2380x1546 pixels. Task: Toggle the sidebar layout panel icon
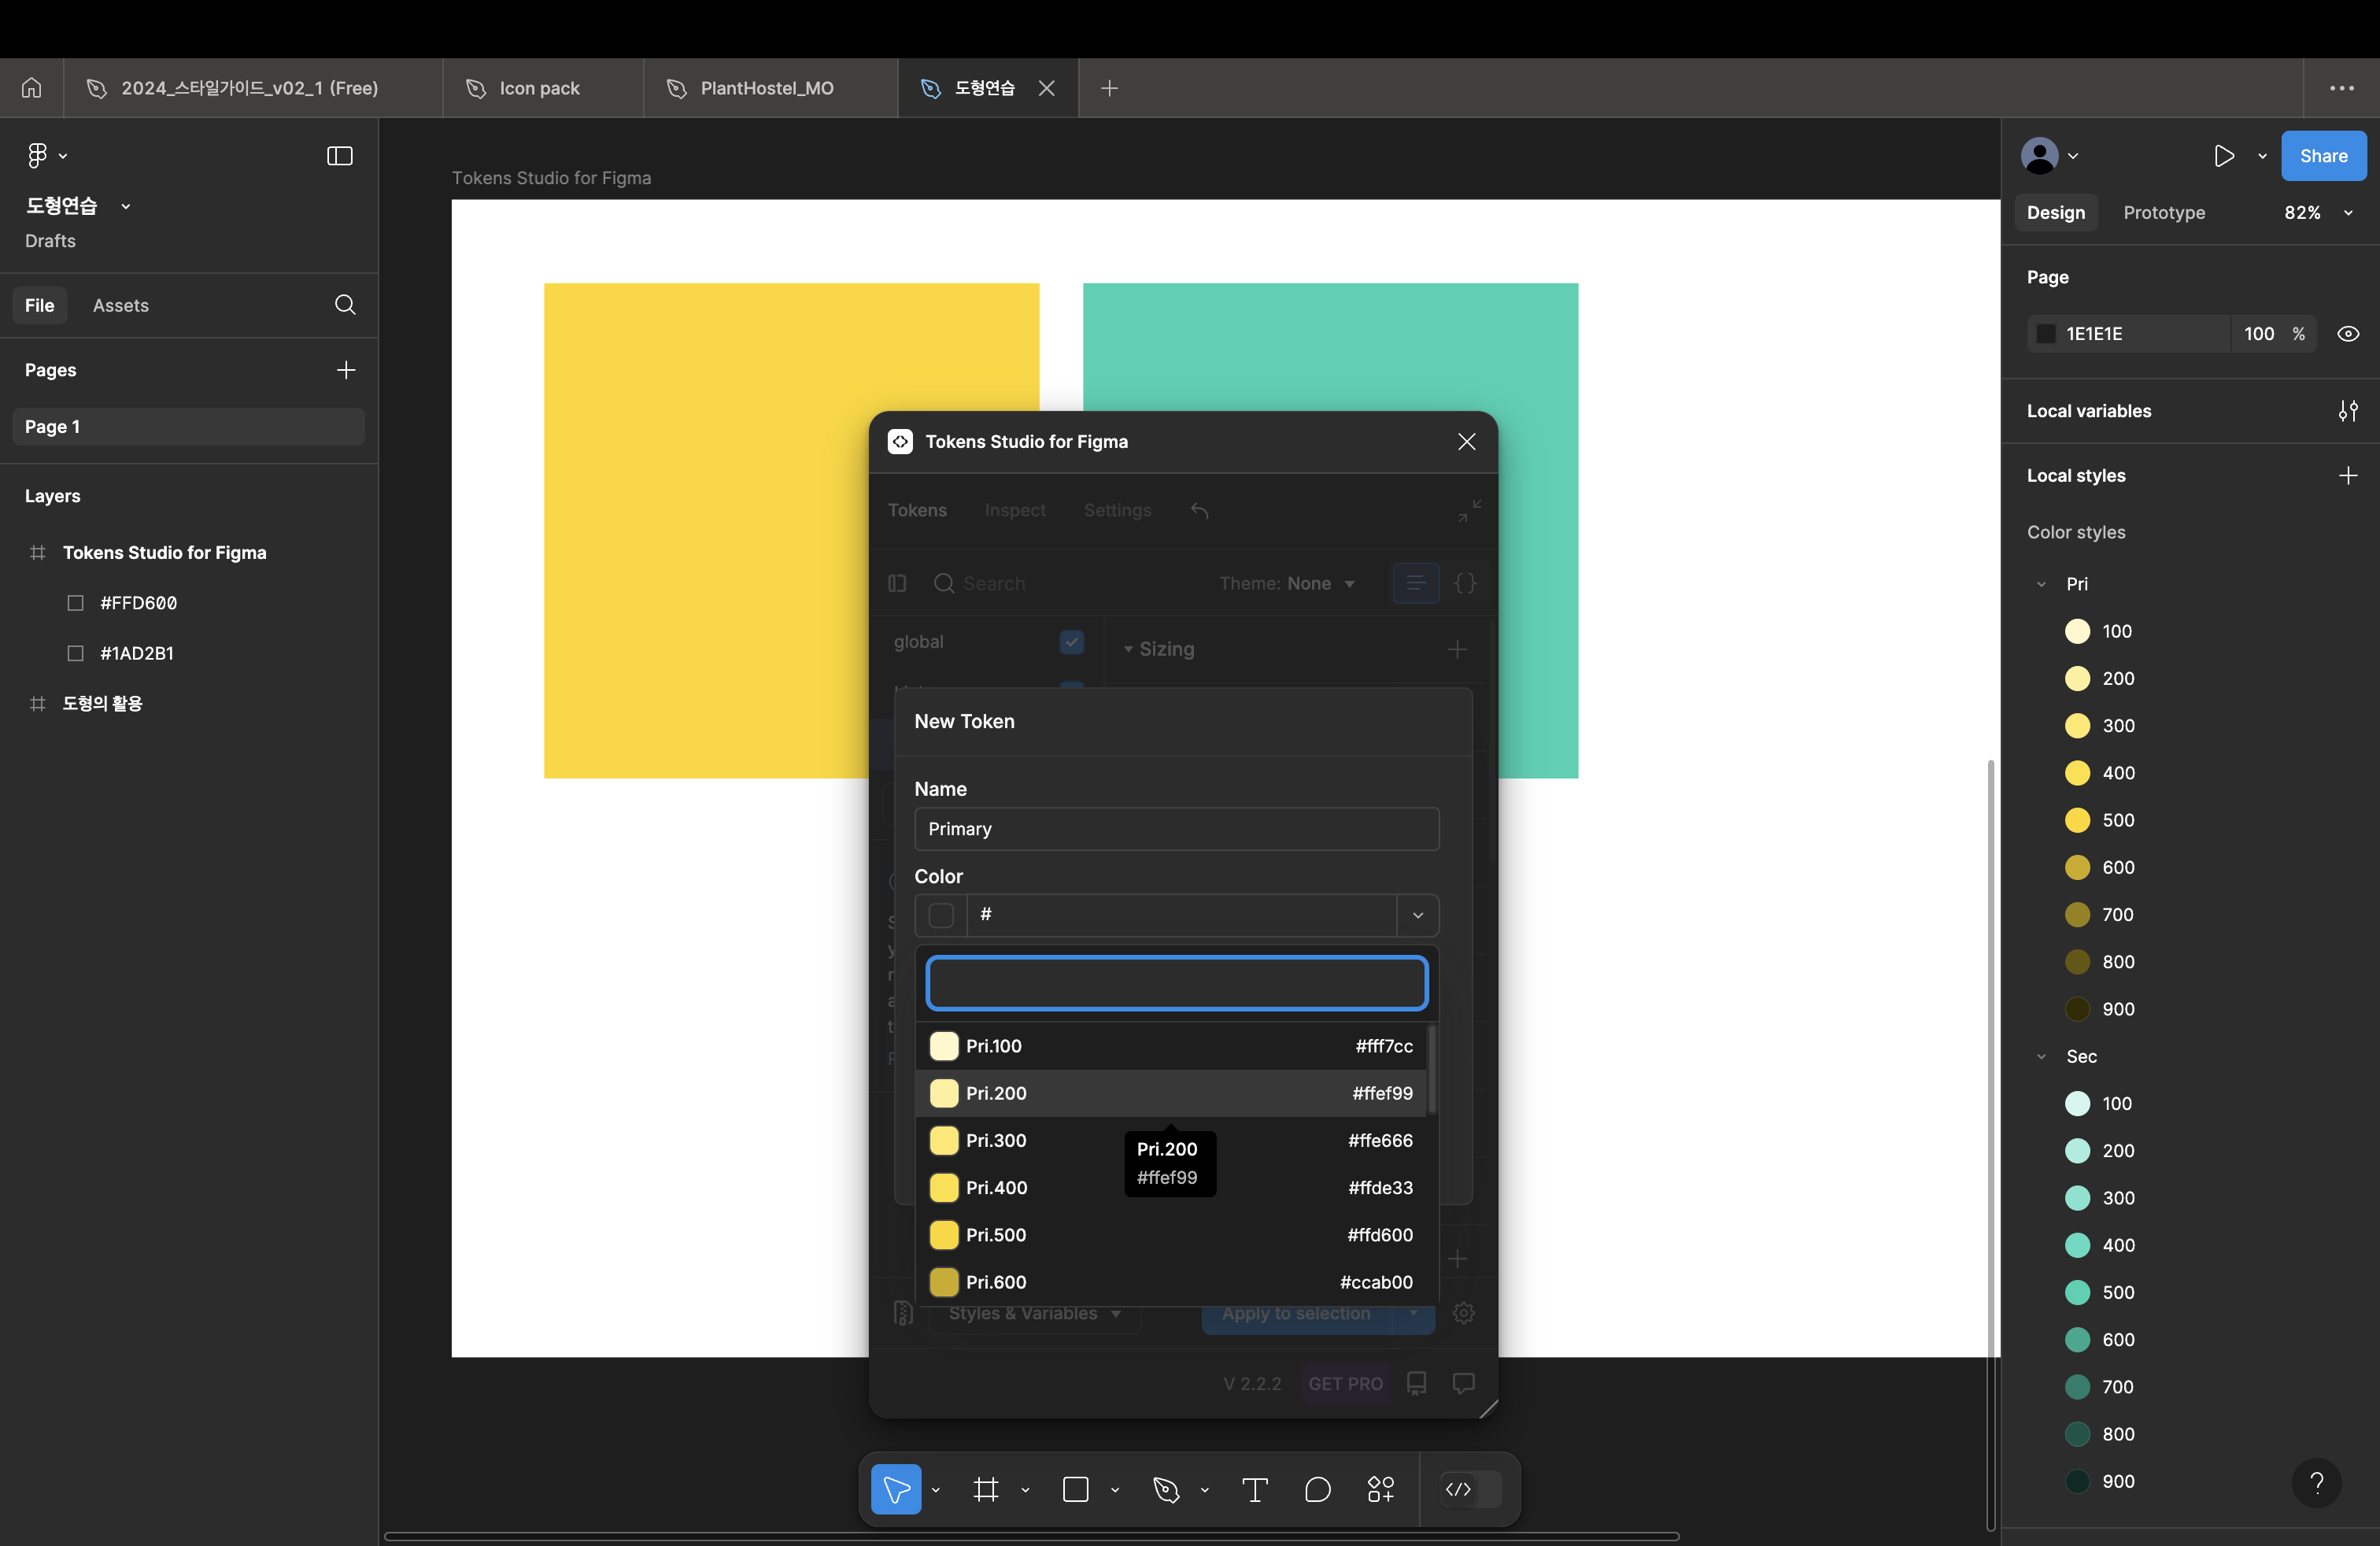pyautogui.click(x=340, y=155)
